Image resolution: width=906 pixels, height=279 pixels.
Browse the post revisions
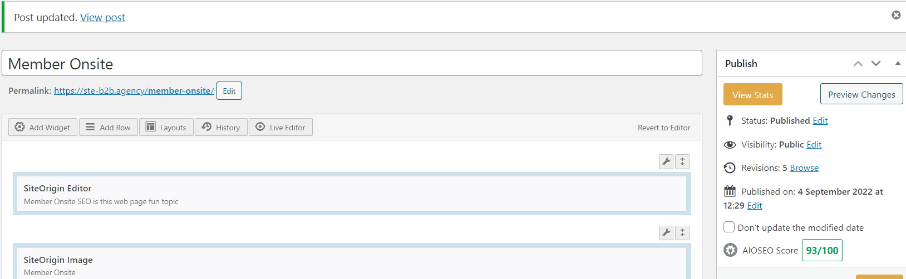(804, 168)
